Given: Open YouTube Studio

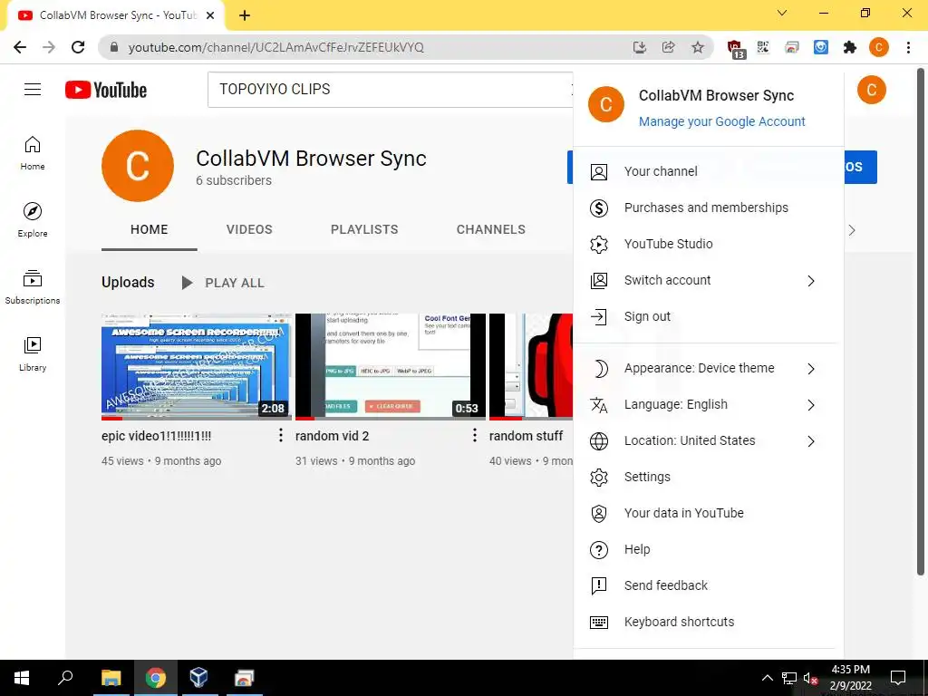Looking at the screenshot, I should pyautogui.click(x=704, y=244).
